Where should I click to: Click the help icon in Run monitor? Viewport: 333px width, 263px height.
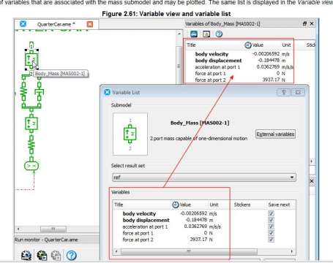coord(72,255)
